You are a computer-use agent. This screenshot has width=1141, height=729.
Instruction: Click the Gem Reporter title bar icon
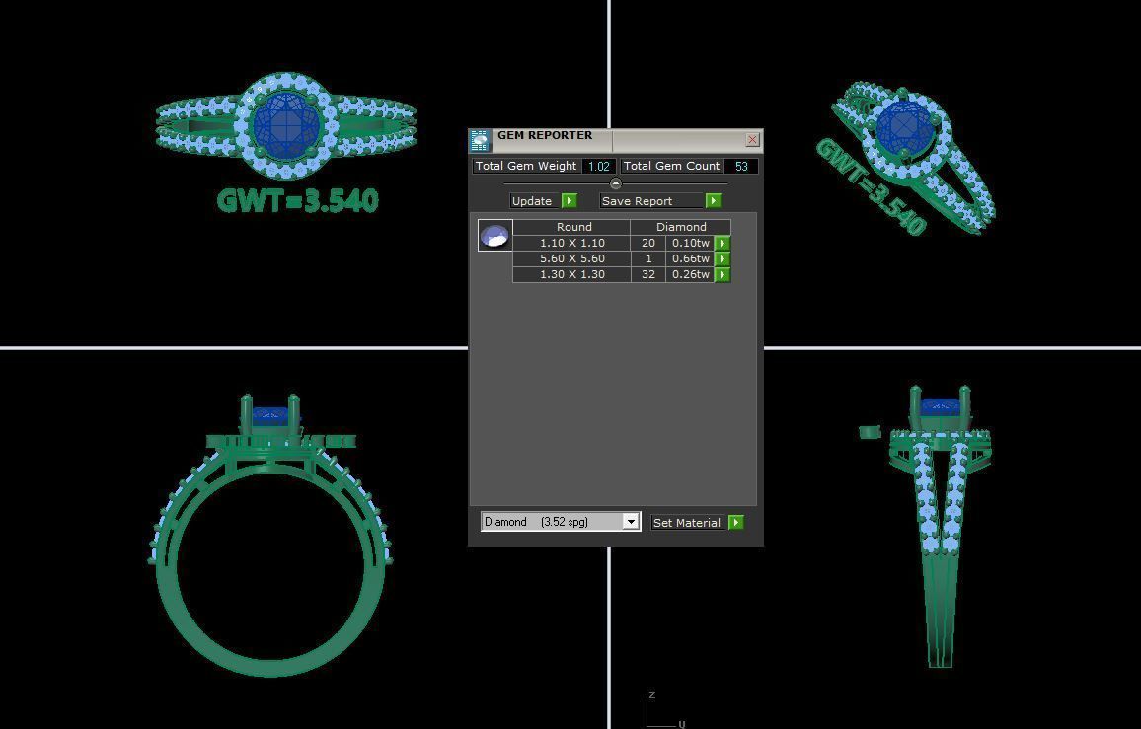click(480, 140)
